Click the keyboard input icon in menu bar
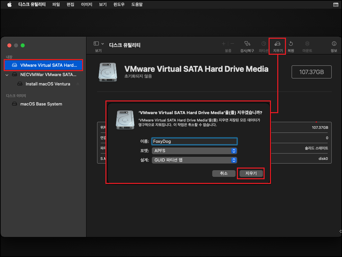This screenshot has height=257, width=342. click(336, 5)
